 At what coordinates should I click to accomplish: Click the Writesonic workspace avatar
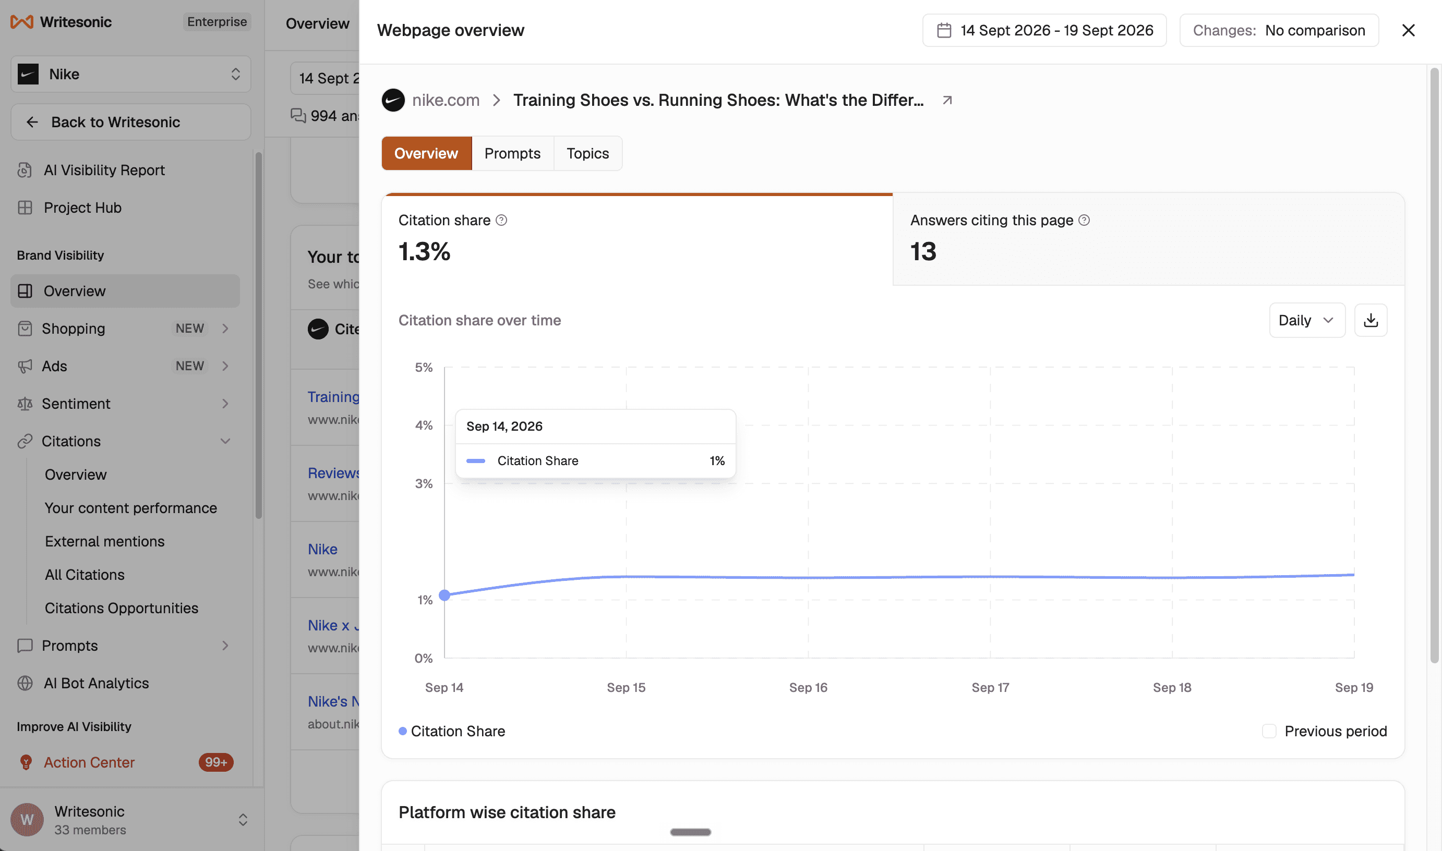coord(27,820)
